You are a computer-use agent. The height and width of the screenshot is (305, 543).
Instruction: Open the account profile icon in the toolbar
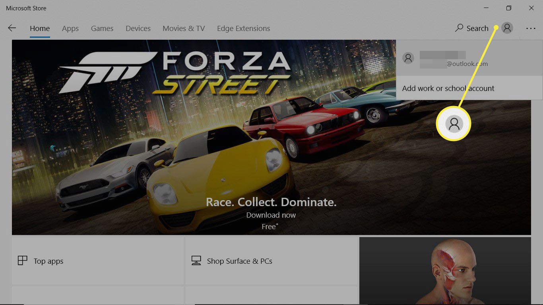(507, 28)
